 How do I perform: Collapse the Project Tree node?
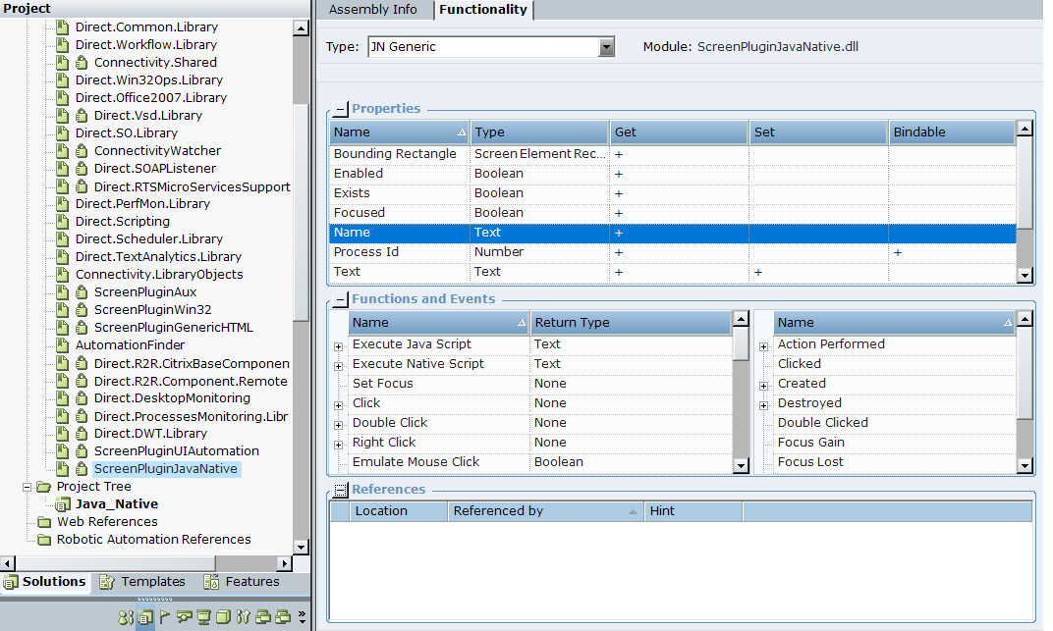[27, 487]
